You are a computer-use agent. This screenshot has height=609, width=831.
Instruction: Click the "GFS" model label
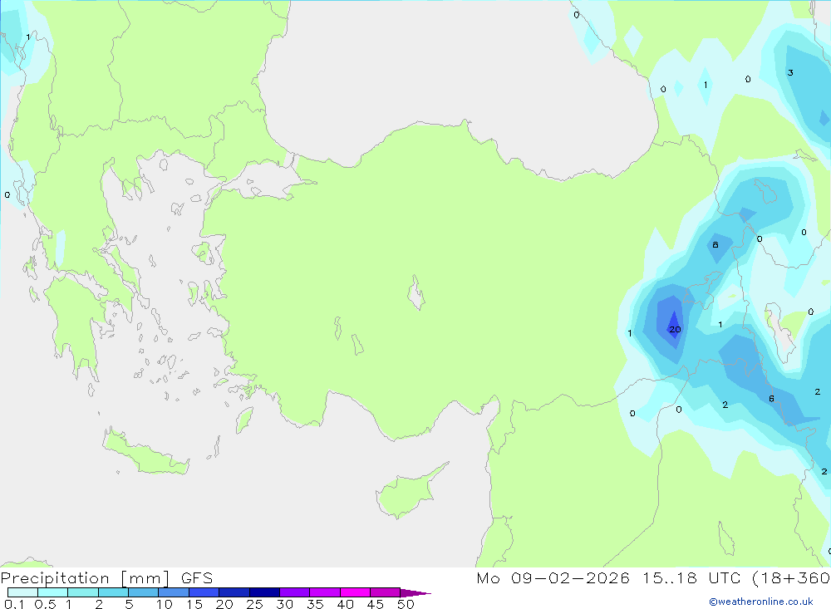[x=197, y=577]
